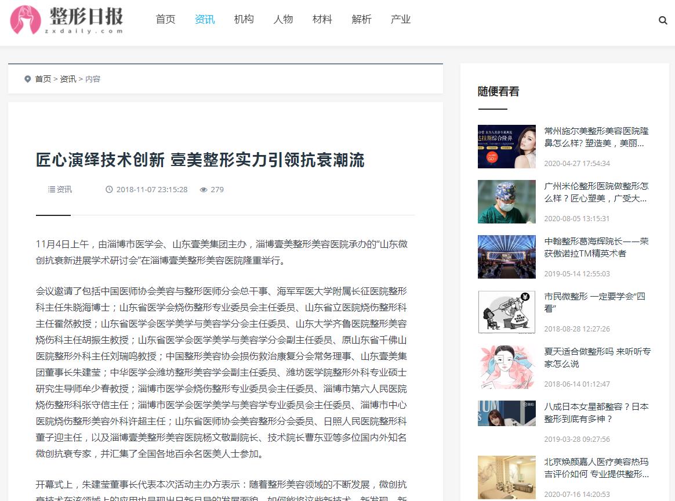Open article 市民微整形 一定要学会"四看"
Viewport: 675px width, 501px height.
coord(594,302)
